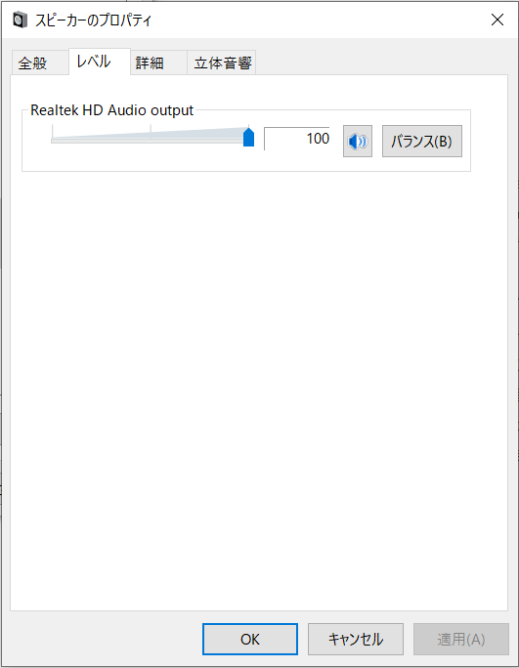Open the バランス(B) balance settings
This screenshot has height=668, width=519.
point(422,141)
